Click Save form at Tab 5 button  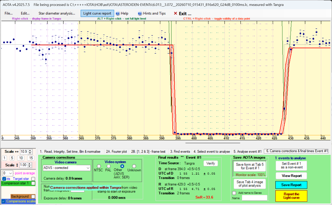click(250, 166)
